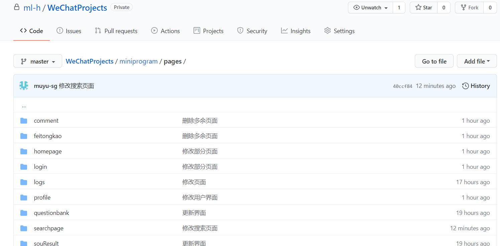Image resolution: width=500 pixels, height=246 pixels.
Task: Click the private repository lock icon
Action: pos(16,7)
